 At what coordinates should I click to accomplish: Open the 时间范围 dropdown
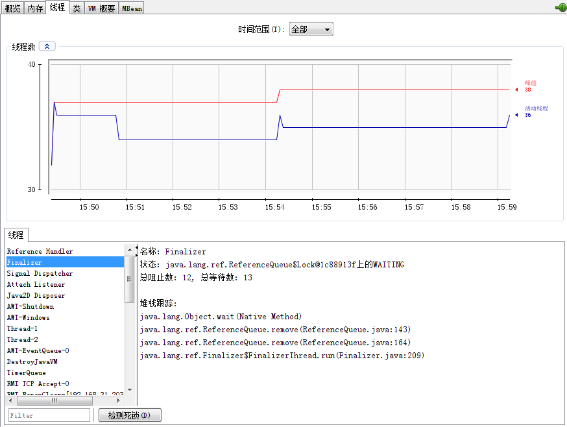311,29
